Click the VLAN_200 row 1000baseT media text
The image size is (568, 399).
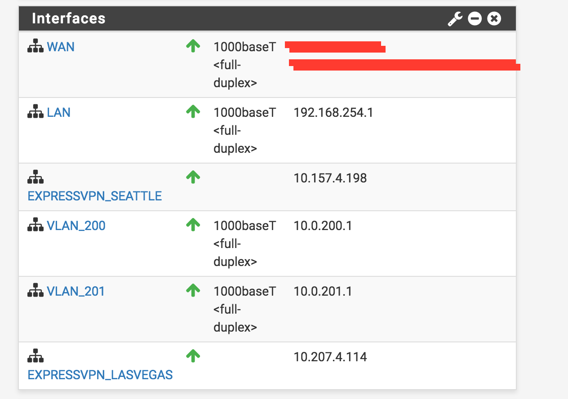(245, 226)
